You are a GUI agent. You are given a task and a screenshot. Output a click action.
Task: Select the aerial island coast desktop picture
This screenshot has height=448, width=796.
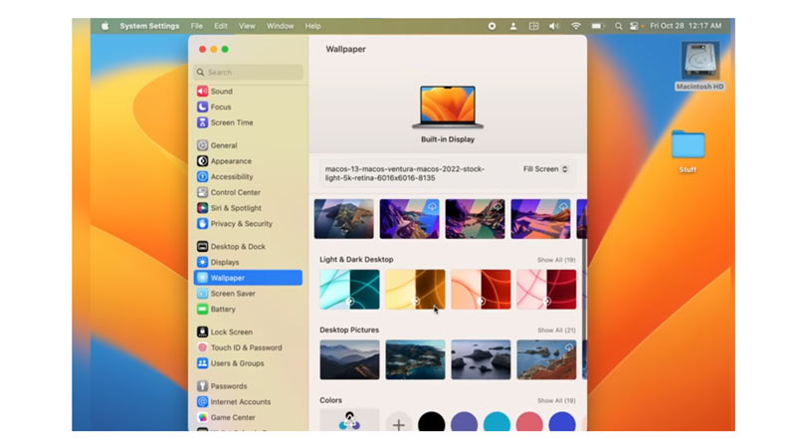pos(415,359)
